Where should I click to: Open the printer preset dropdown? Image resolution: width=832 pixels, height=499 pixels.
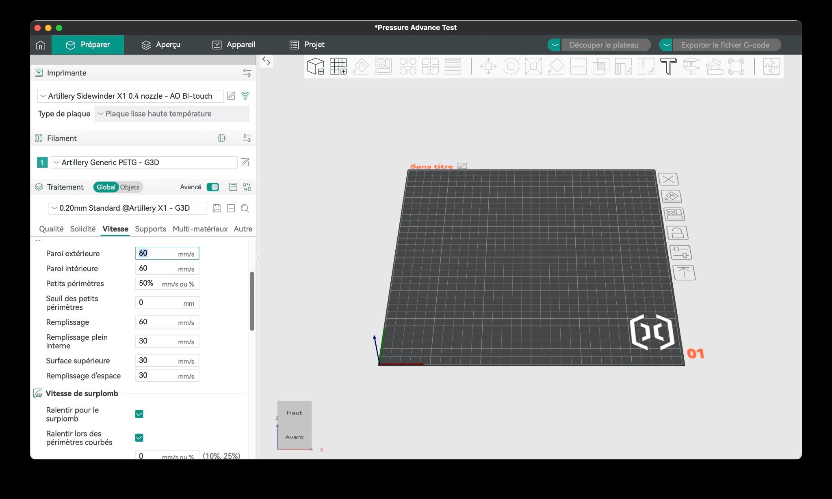(x=130, y=96)
